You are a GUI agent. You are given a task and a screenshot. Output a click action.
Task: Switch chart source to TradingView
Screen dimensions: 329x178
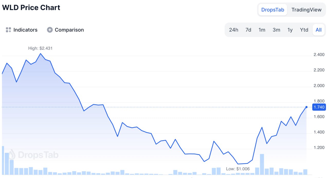coord(306,10)
